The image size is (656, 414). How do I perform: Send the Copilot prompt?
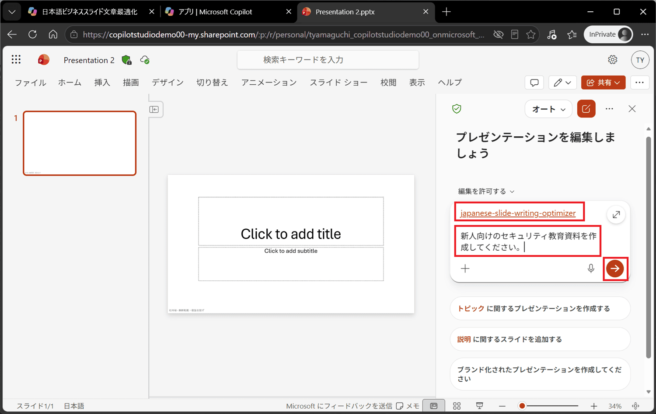(x=615, y=269)
